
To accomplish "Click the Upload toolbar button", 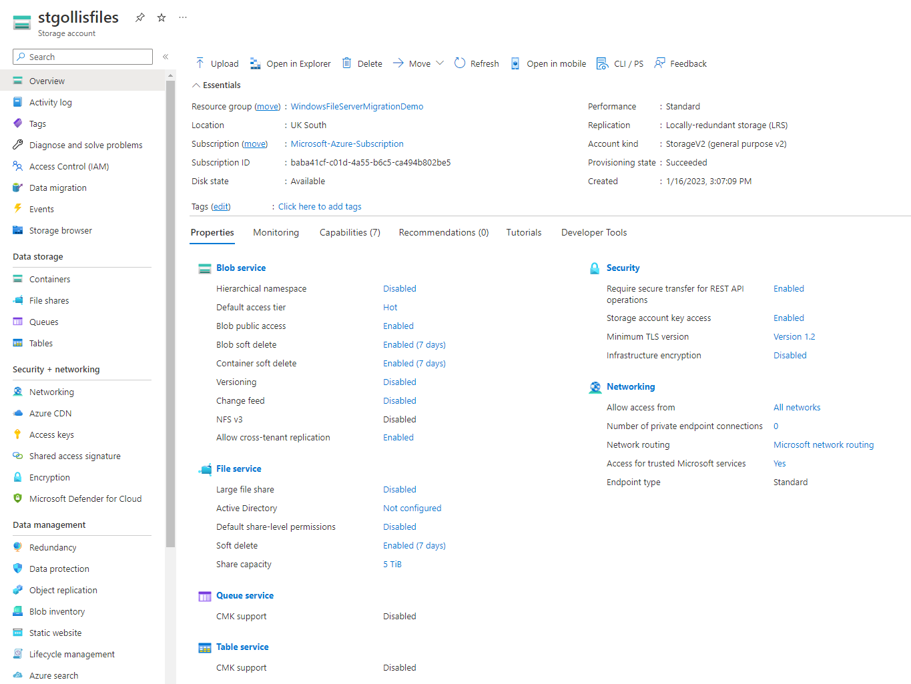I will click(x=217, y=63).
